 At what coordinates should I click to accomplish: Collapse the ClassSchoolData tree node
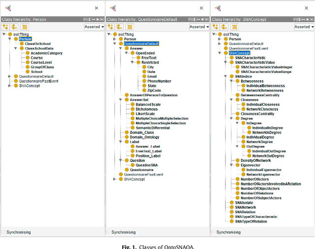point(15,49)
